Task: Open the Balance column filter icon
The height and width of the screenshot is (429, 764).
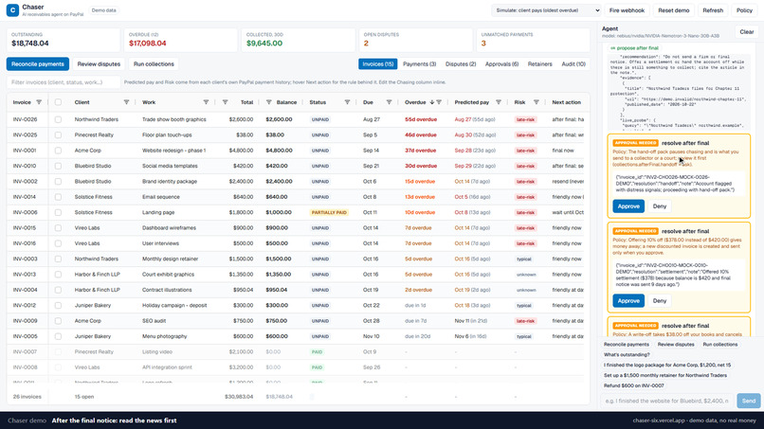Action: (268, 102)
